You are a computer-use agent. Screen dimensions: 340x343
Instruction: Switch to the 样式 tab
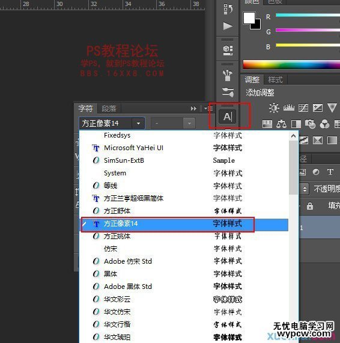coord(276,80)
